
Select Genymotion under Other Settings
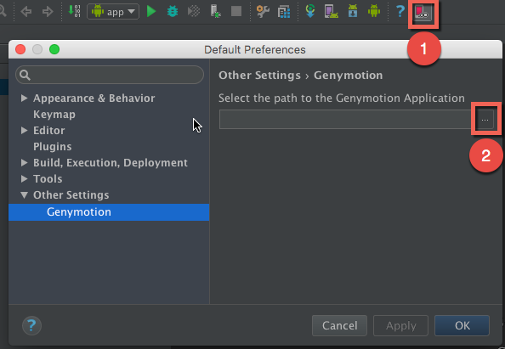[x=109, y=212]
